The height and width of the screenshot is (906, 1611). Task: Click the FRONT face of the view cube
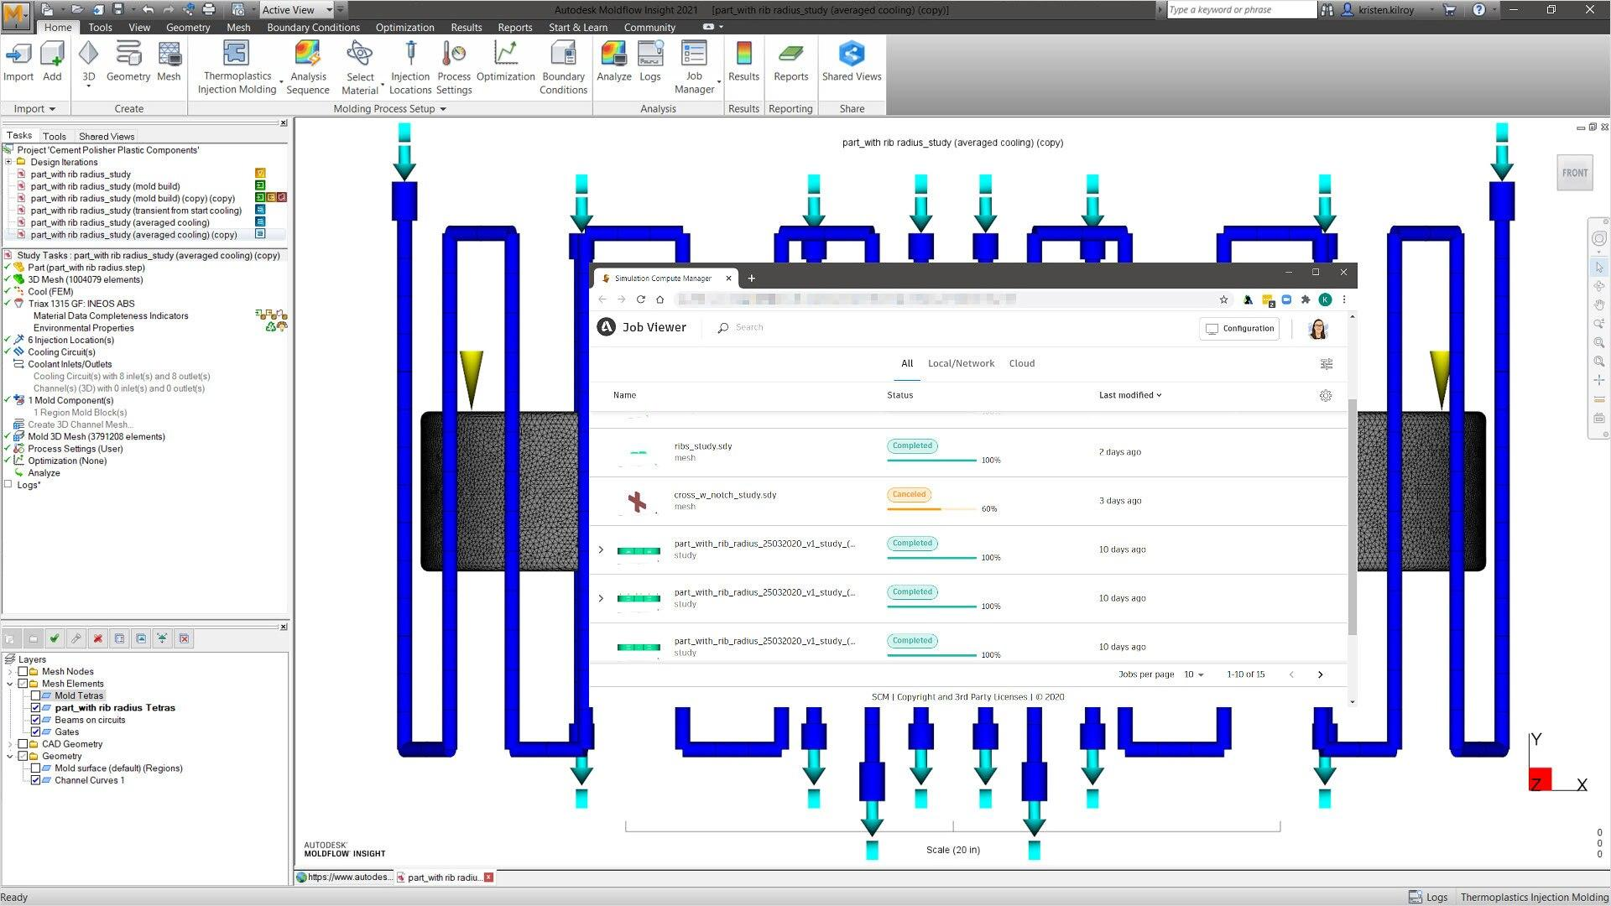(x=1575, y=173)
